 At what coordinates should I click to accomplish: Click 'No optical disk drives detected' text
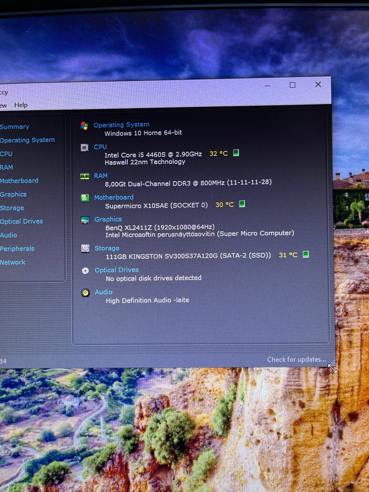coord(153,278)
